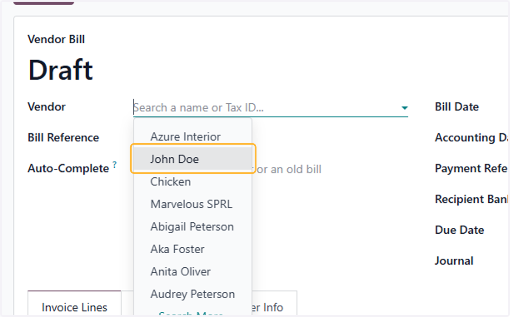The width and height of the screenshot is (510, 317).
Task: Pick Chicken from the vendor list
Action: tap(193, 182)
